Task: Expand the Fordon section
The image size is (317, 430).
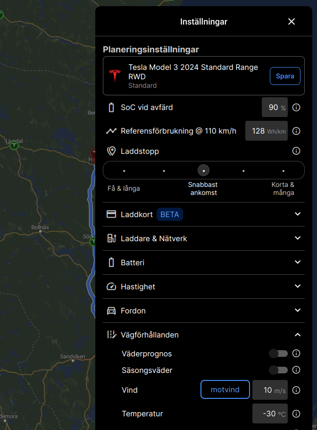Action: click(298, 311)
